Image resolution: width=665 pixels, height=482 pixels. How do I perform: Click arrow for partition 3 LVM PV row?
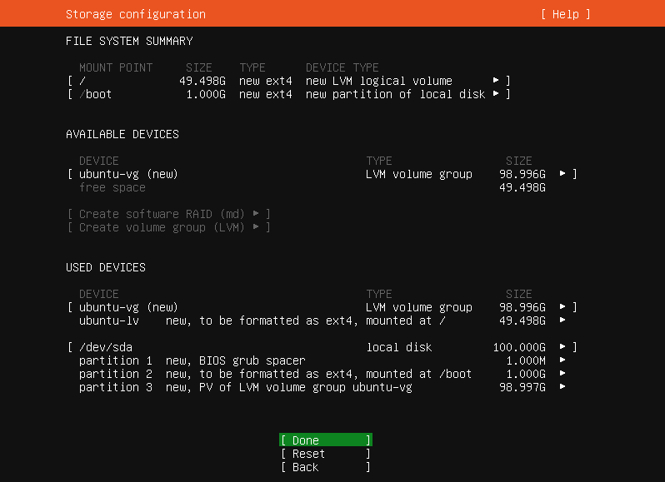[x=562, y=387]
